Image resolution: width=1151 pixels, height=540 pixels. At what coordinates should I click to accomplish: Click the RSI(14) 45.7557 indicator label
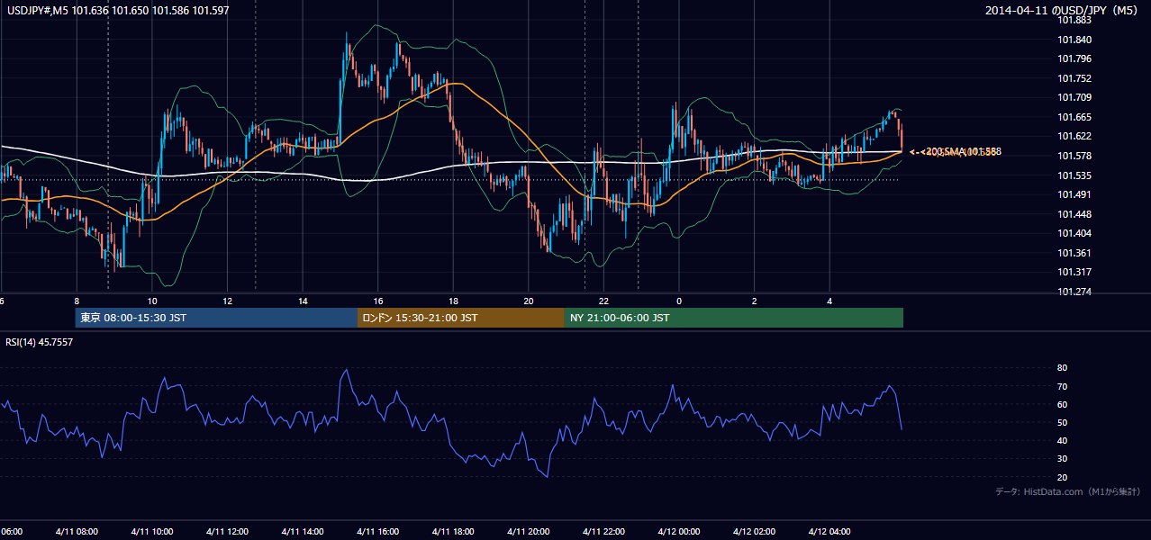click(x=40, y=342)
